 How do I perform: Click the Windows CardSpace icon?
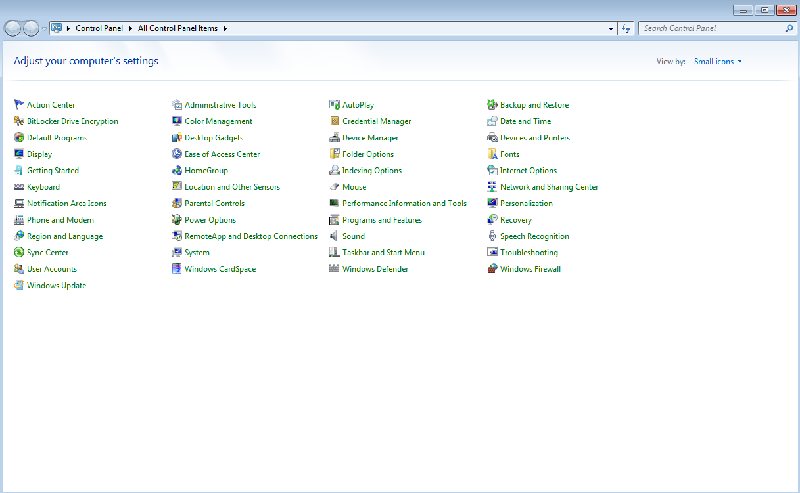177,268
